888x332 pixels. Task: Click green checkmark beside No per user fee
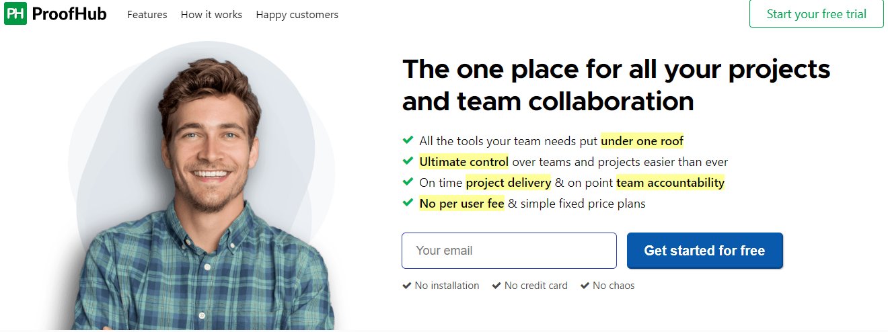(x=408, y=202)
